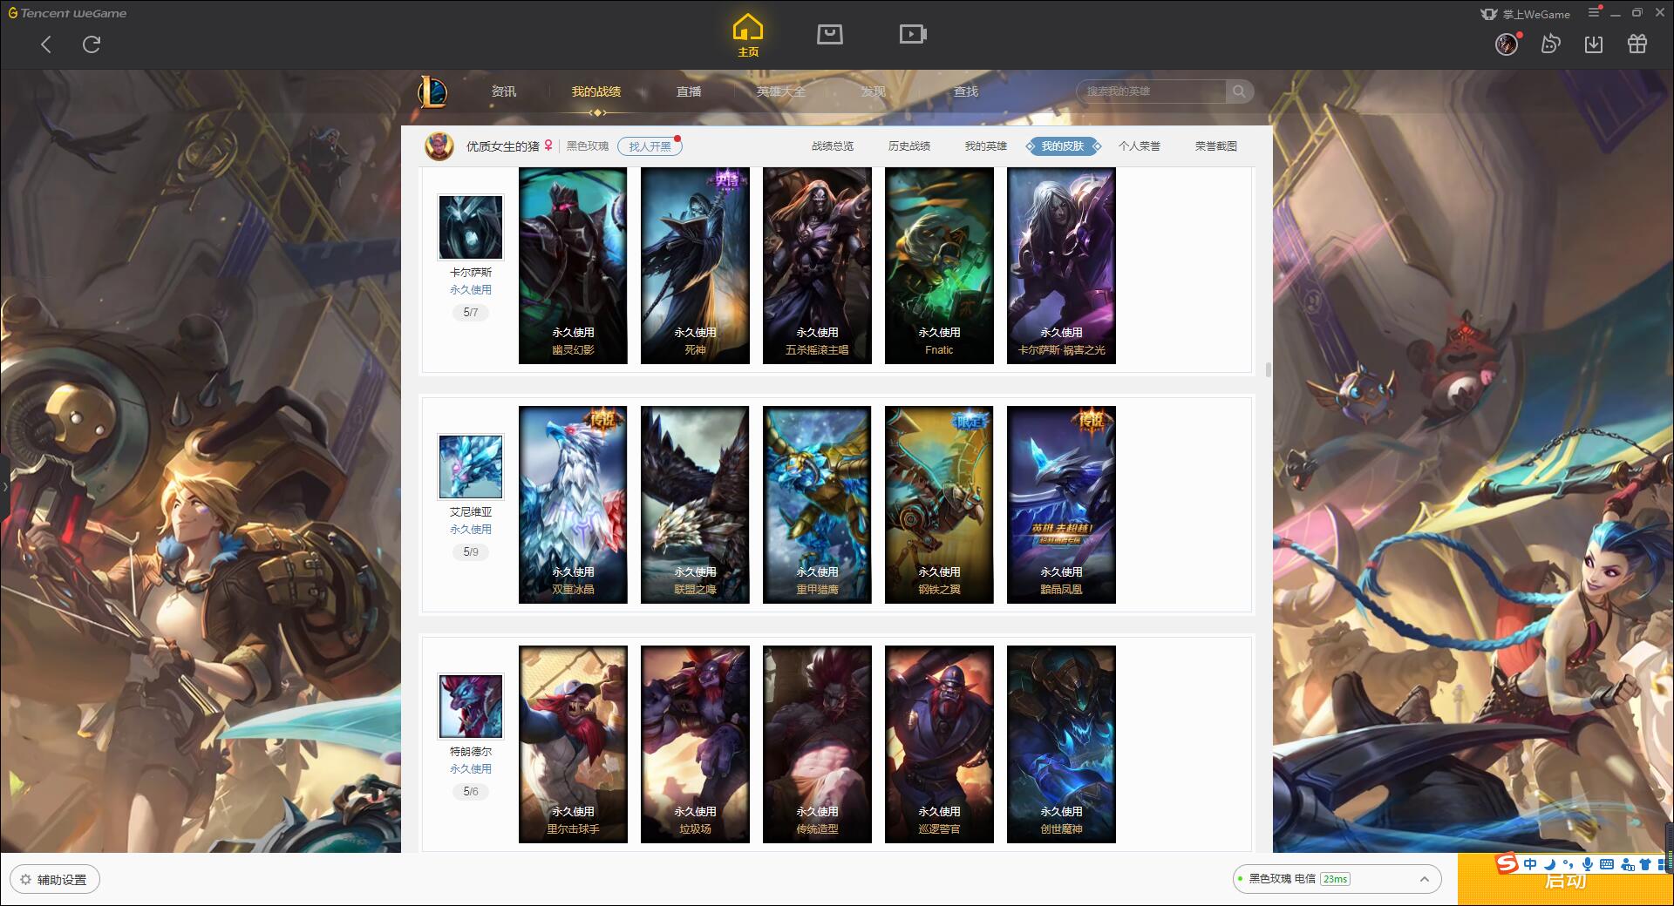The height and width of the screenshot is (906, 1674).
Task: Open 辅助设置 settings button
Action: pyautogui.click(x=55, y=880)
